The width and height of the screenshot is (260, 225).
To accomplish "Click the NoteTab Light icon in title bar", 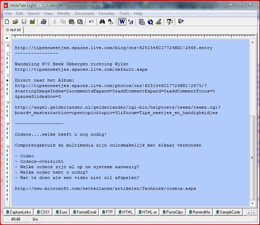I will tap(6, 6).
